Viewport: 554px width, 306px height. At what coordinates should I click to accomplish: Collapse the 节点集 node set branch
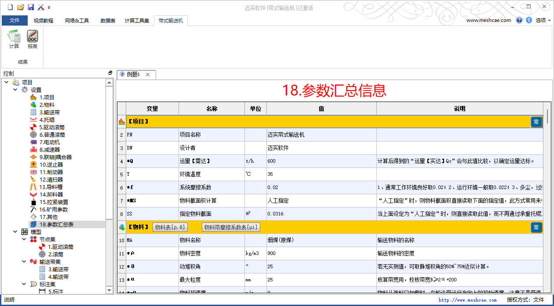(24, 239)
